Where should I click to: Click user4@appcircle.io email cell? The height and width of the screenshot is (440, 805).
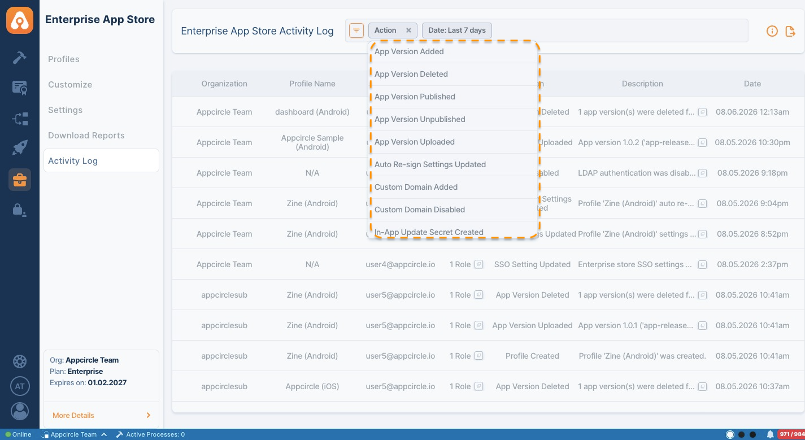(401, 264)
